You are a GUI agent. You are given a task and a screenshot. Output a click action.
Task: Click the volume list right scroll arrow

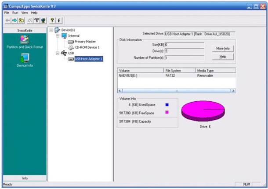pos(233,91)
